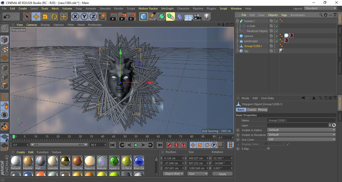Click the magnet icon in the left toolbar
Screen dimensions: 342x182
point(5,126)
